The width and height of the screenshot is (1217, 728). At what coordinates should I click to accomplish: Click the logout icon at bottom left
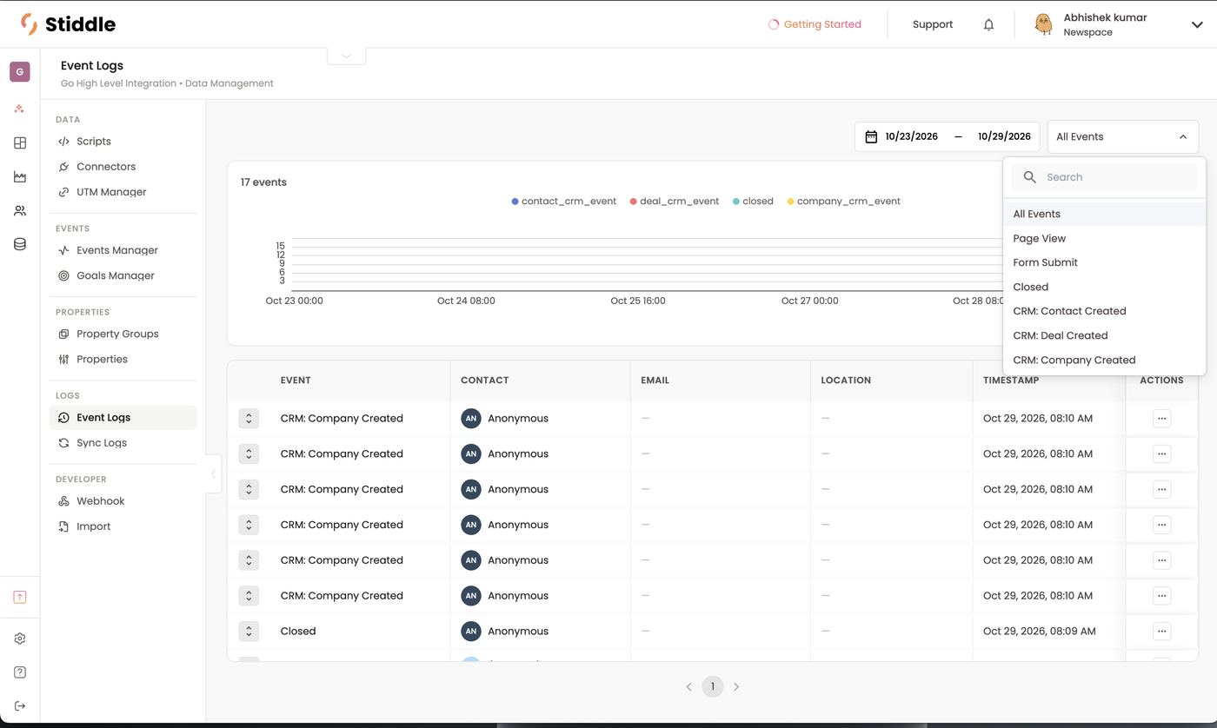tap(20, 706)
